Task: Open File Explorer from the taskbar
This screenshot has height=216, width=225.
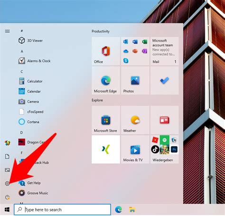Action: point(132,210)
